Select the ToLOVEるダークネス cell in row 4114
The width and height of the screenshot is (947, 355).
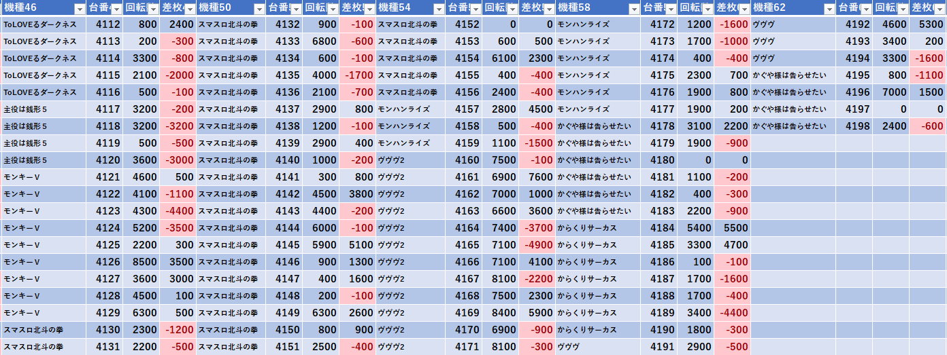[x=44, y=58]
